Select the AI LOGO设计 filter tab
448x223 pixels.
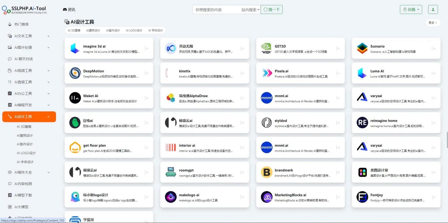pos(134,30)
